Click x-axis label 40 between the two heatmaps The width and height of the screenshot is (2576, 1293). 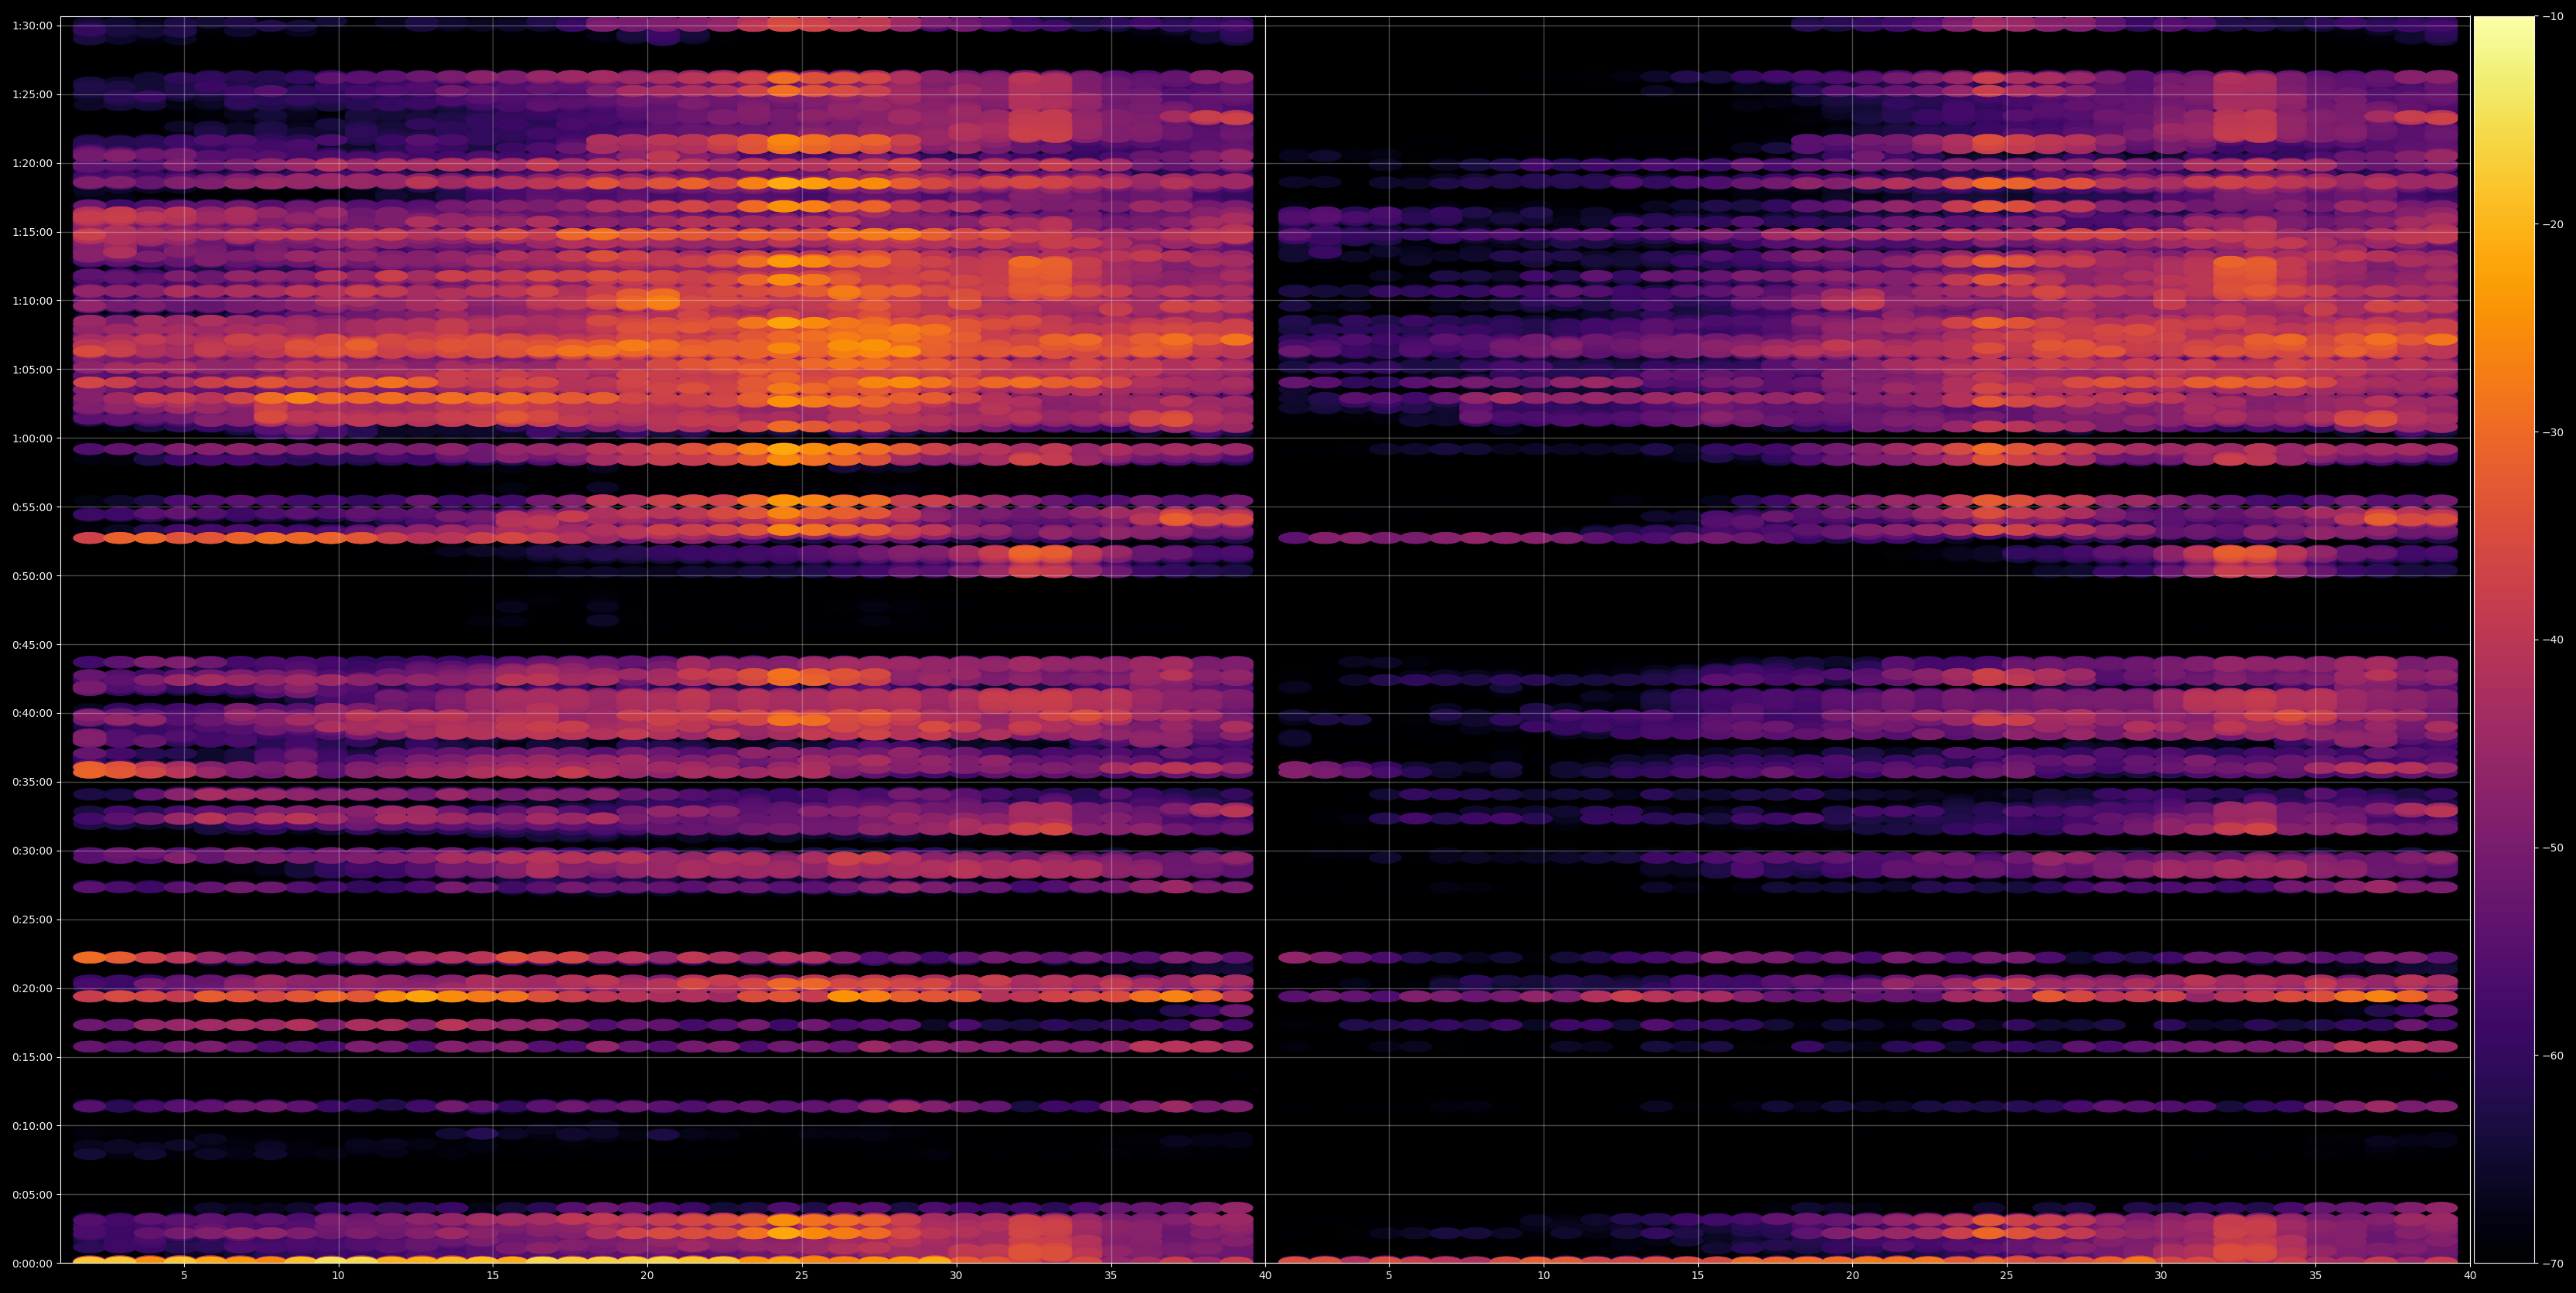1265,1276
